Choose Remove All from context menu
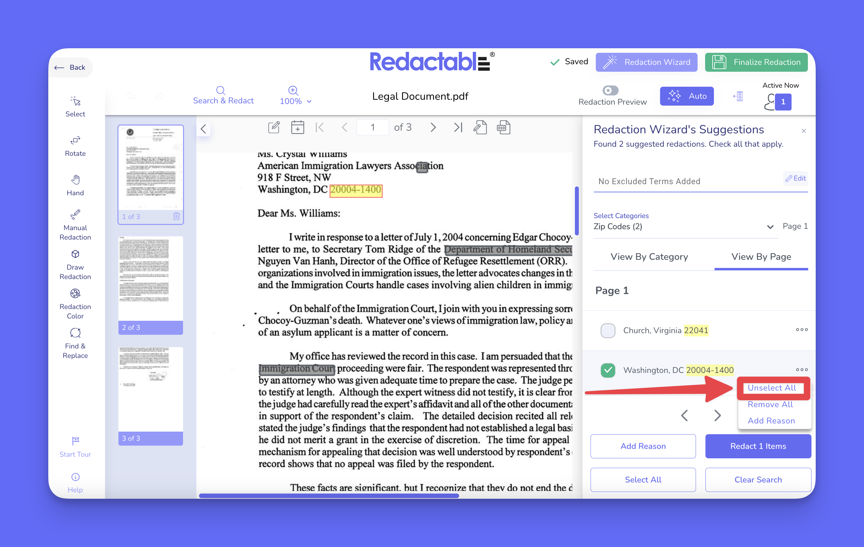 click(770, 404)
